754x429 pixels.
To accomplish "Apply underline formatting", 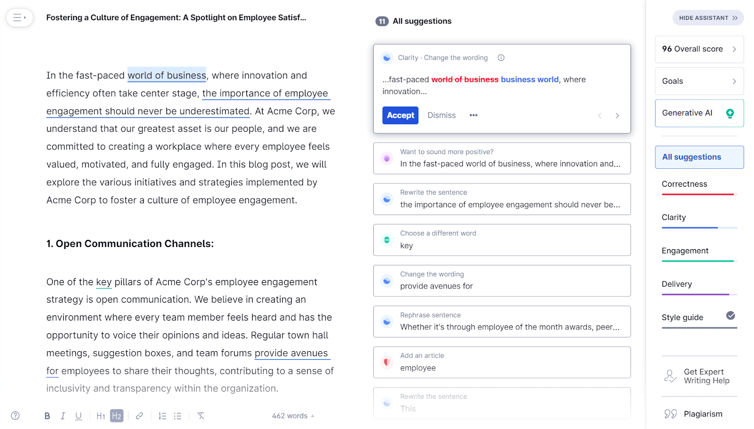I will [x=78, y=415].
